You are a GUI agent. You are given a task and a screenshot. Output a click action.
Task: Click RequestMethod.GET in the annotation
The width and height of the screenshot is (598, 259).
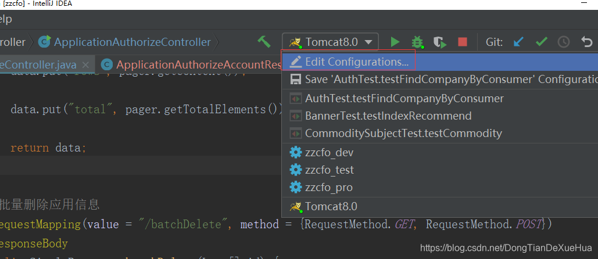(359, 224)
